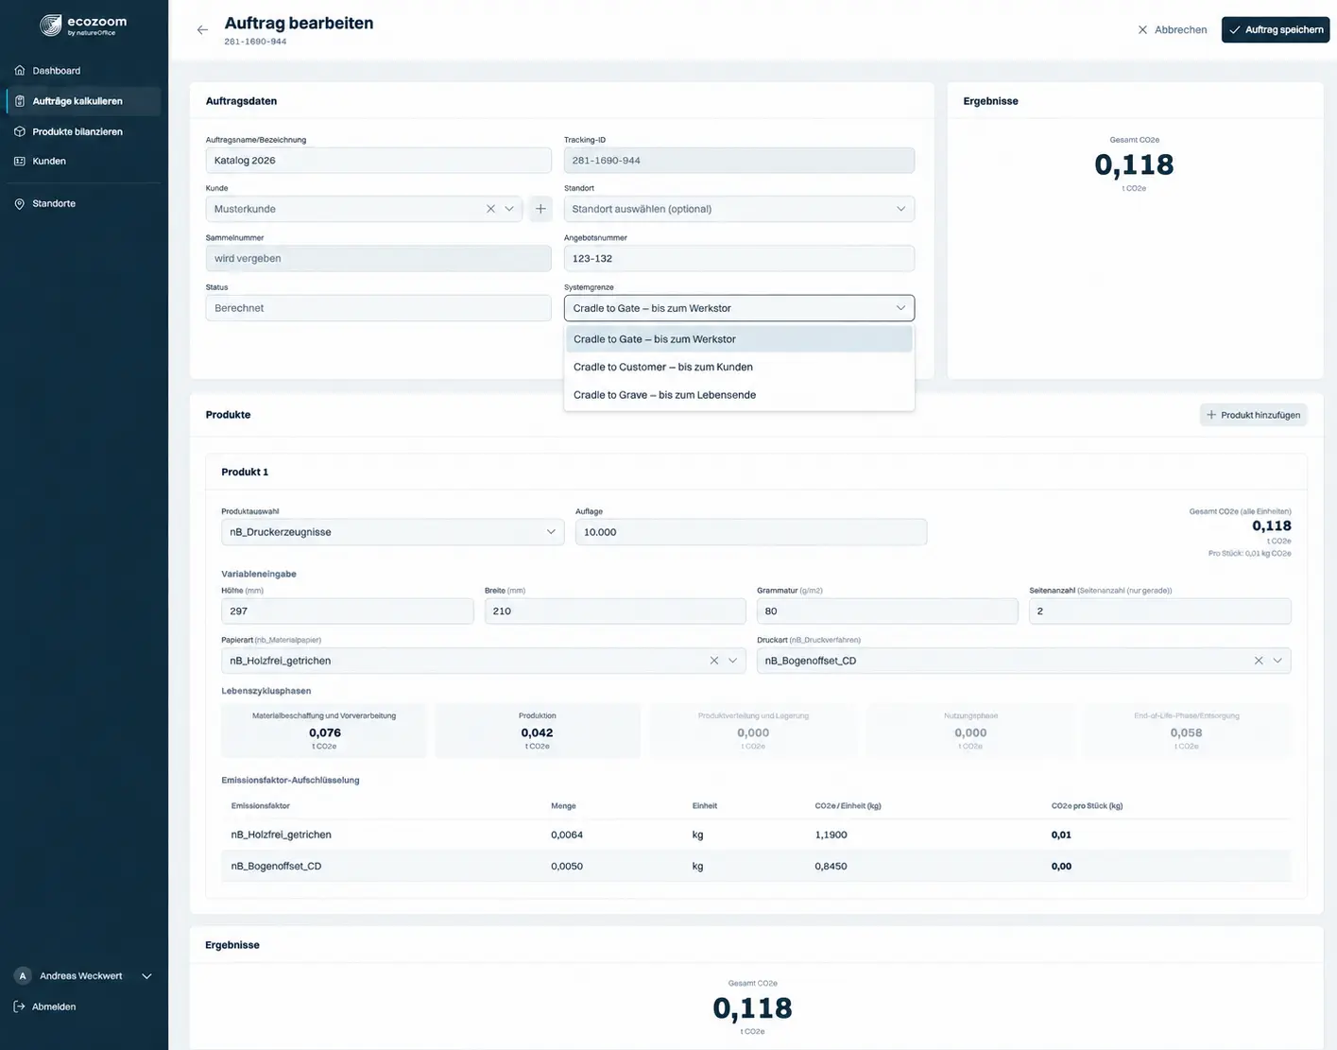Click the Emissionsfaktor column header
Viewport: 1337px width, 1050px height.
pyautogui.click(x=260, y=806)
